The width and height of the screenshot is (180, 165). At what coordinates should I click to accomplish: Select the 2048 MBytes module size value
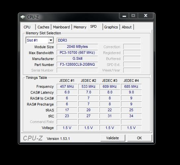pos(77,47)
